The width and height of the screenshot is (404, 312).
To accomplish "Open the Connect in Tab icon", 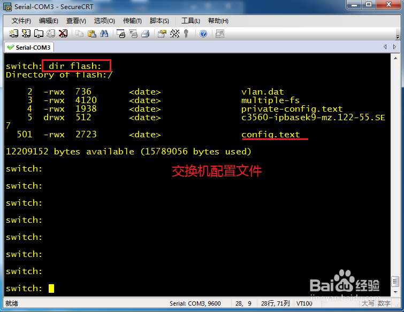I will (x=39, y=34).
